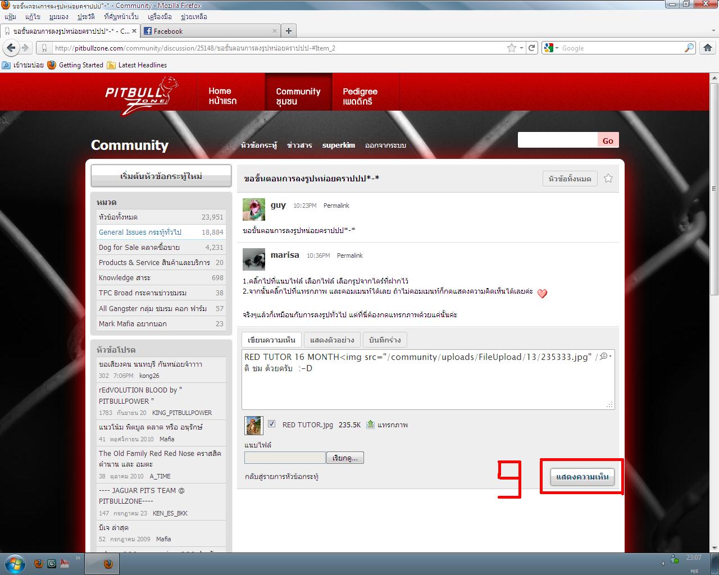Click the system tray clock 23:07
Screen dimensions: 719x575
coord(693,558)
